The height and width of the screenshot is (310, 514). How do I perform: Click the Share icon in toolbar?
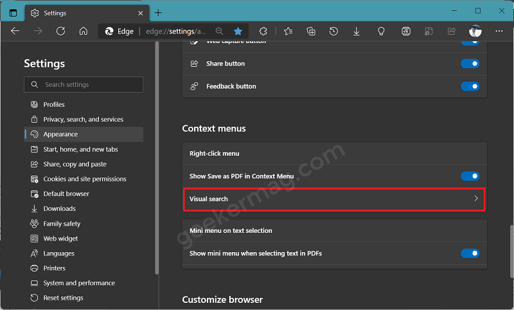click(452, 31)
